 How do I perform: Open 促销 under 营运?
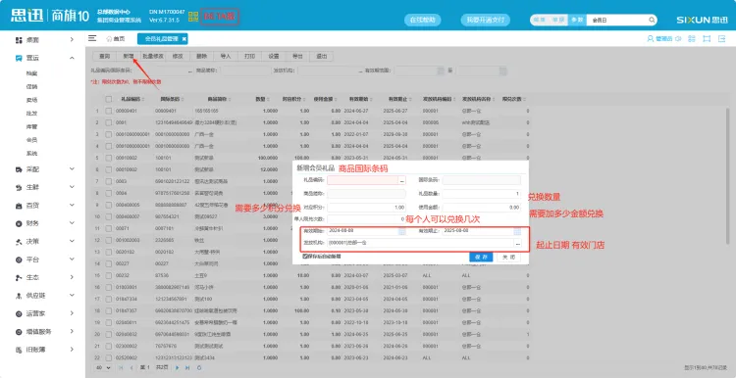[x=32, y=86]
